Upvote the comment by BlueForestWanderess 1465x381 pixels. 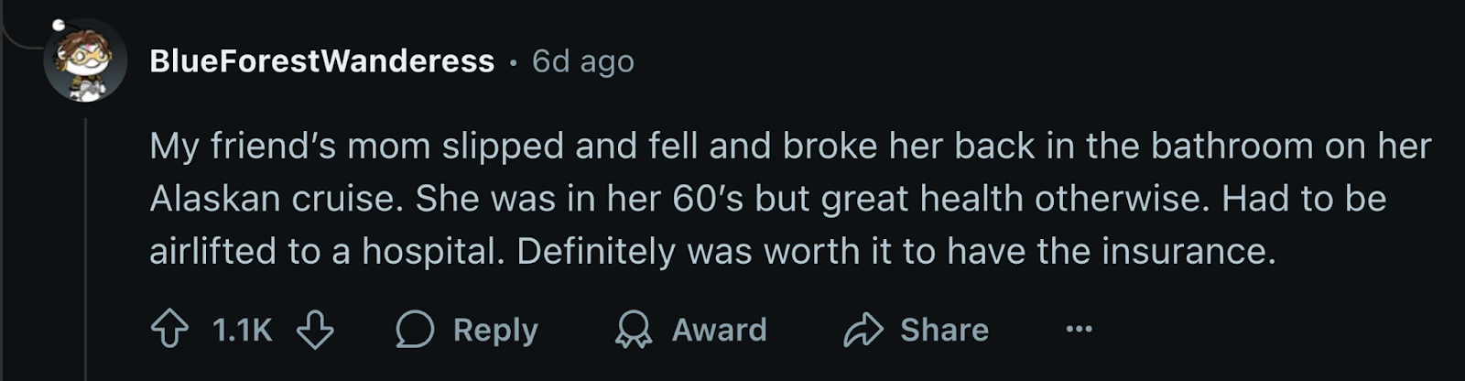(x=170, y=330)
